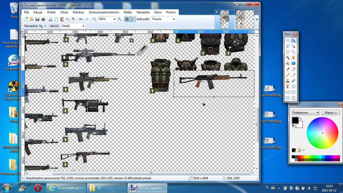Screen dimensions: 343x193
Task: Open the Opera browser taskbar icon
Action: click(38, 188)
